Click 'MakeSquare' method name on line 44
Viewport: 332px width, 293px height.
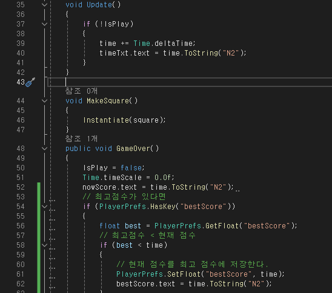(108, 101)
